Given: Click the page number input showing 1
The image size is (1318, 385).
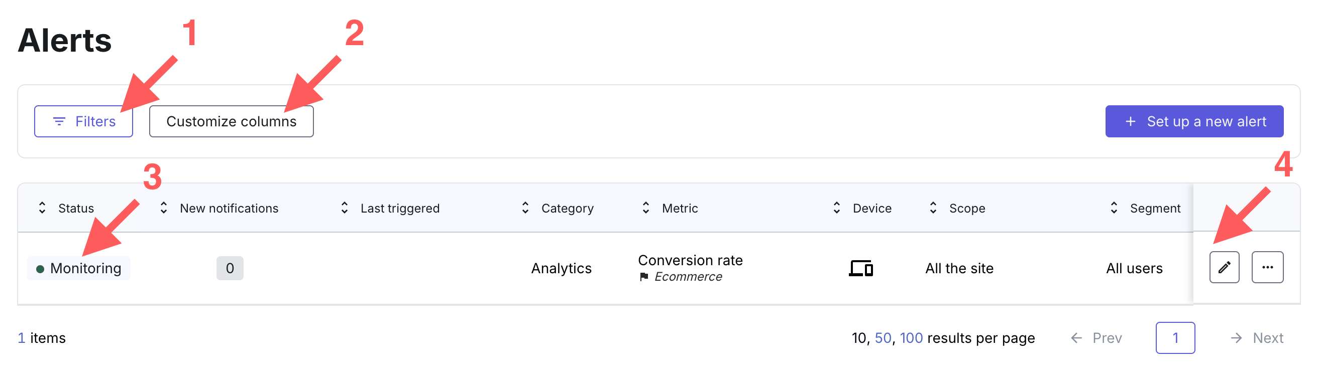Looking at the screenshot, I should [x=1175, y=337].
